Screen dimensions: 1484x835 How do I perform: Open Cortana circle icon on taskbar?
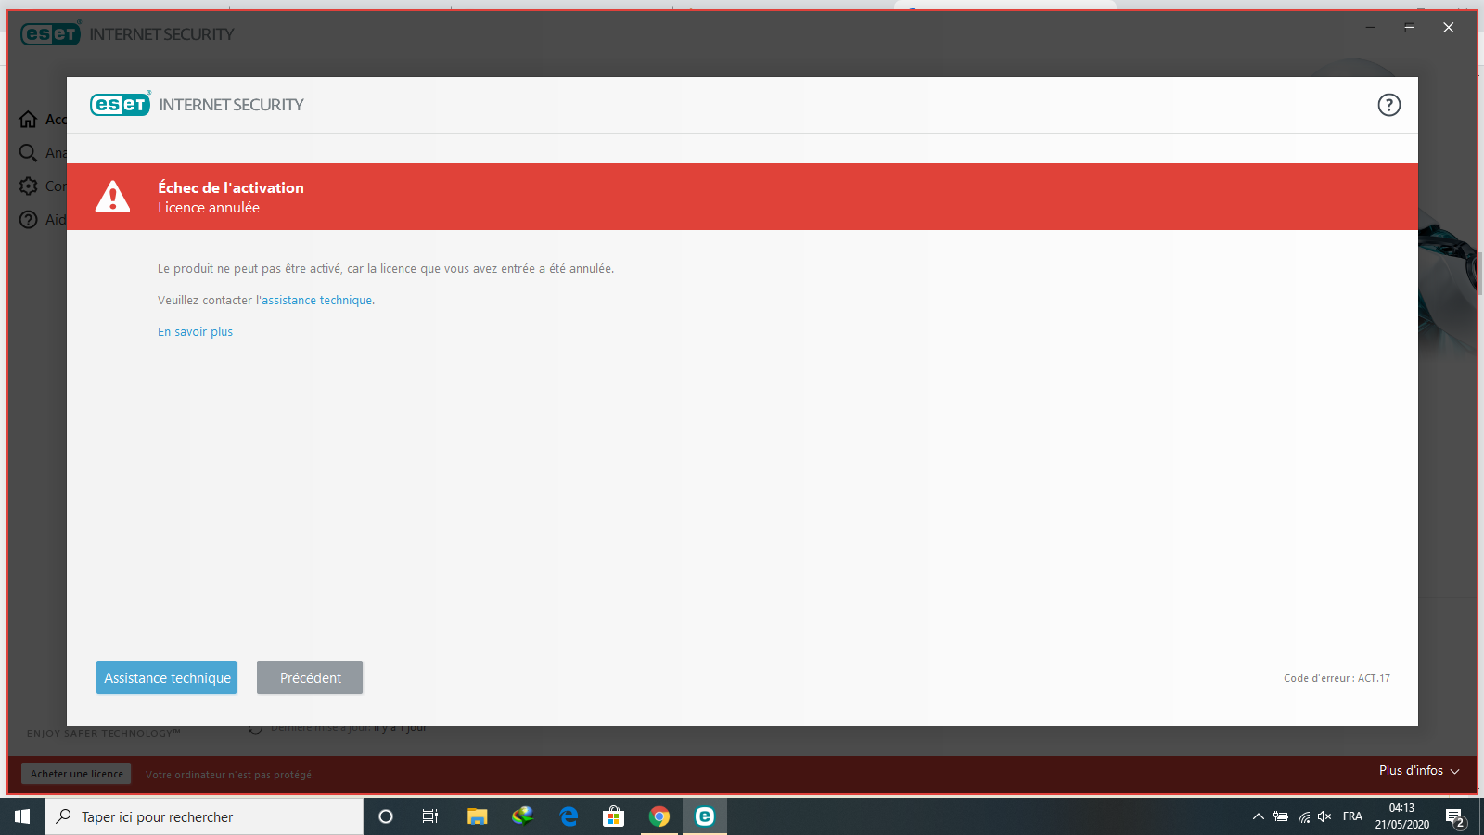pyautogui.click(x=386, y=816)
